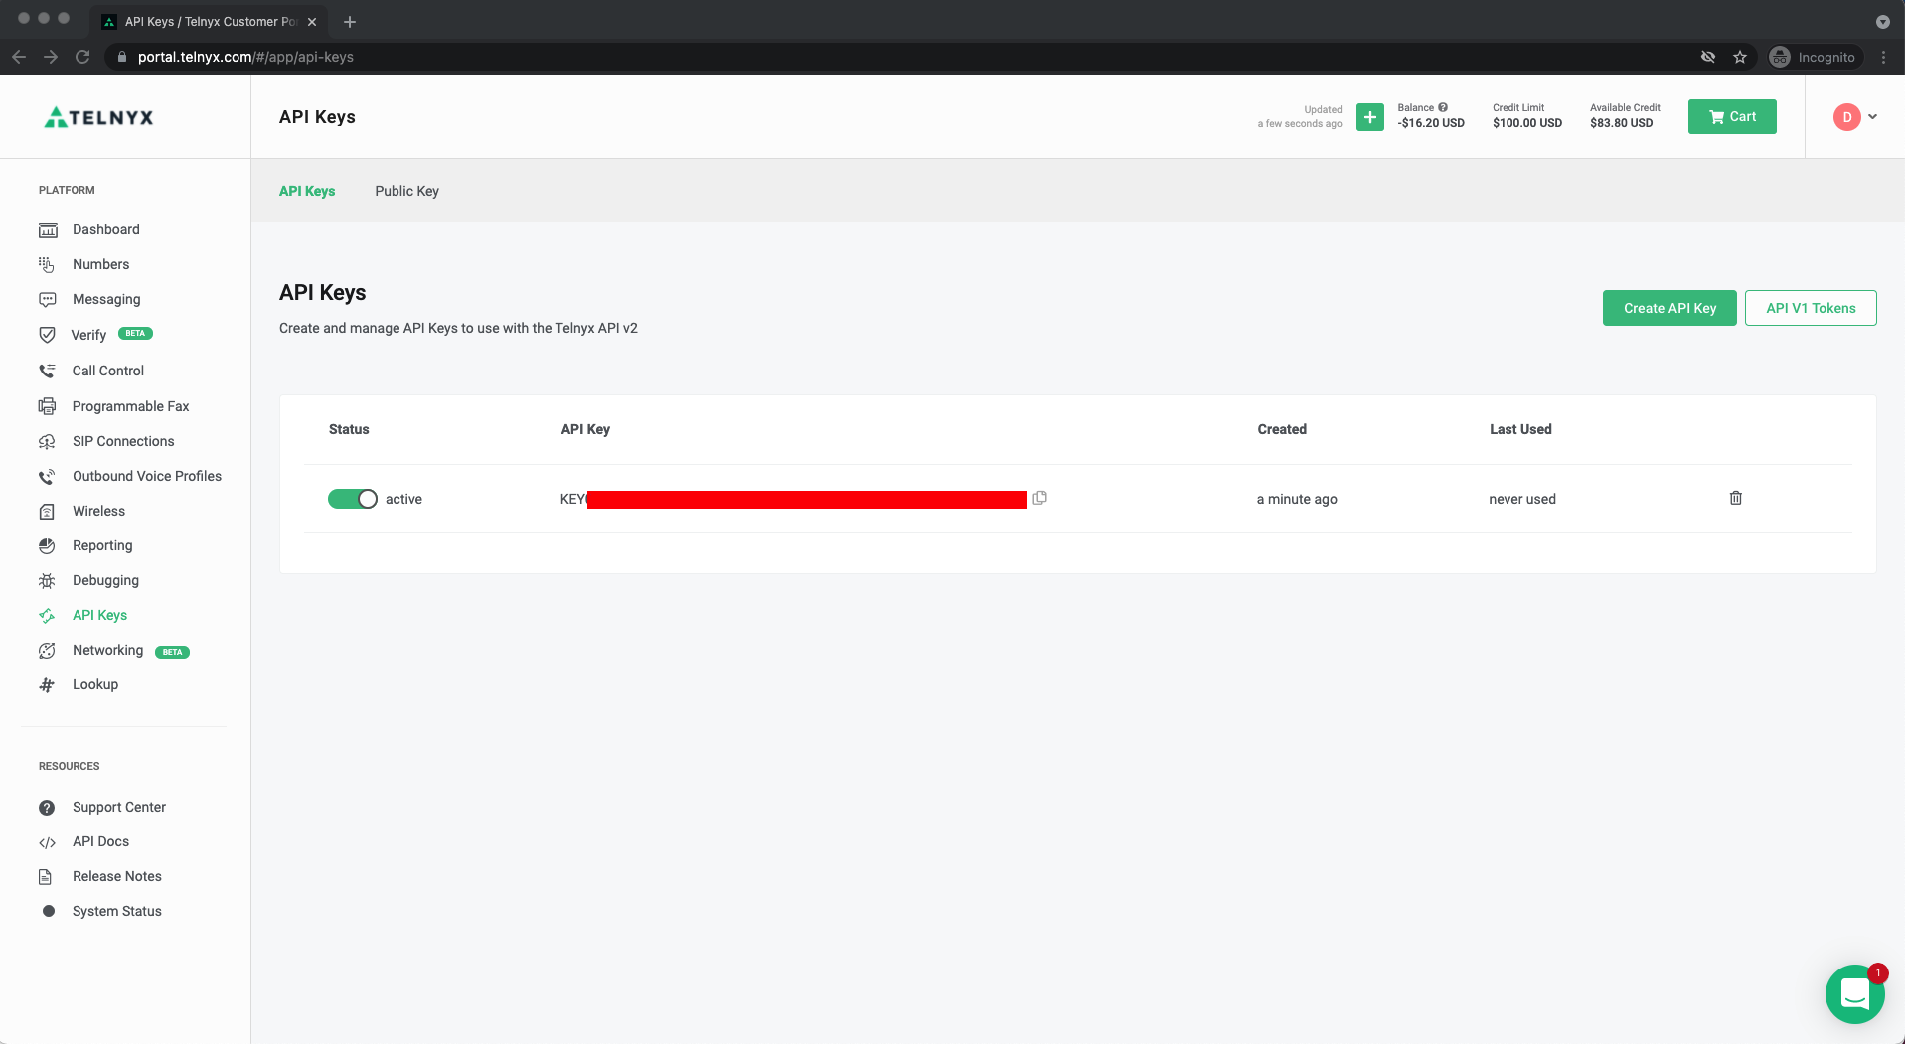Click the Numbers sidebar icon
Viewport: 1905px width, 1044px height.
(47, 264)
